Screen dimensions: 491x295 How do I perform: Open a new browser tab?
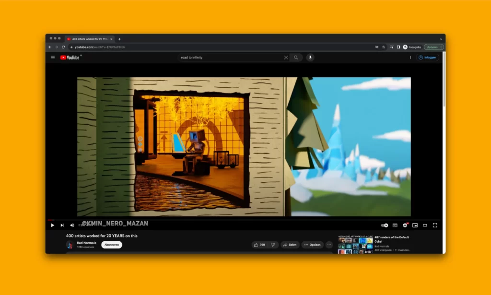tap(119, 39)
